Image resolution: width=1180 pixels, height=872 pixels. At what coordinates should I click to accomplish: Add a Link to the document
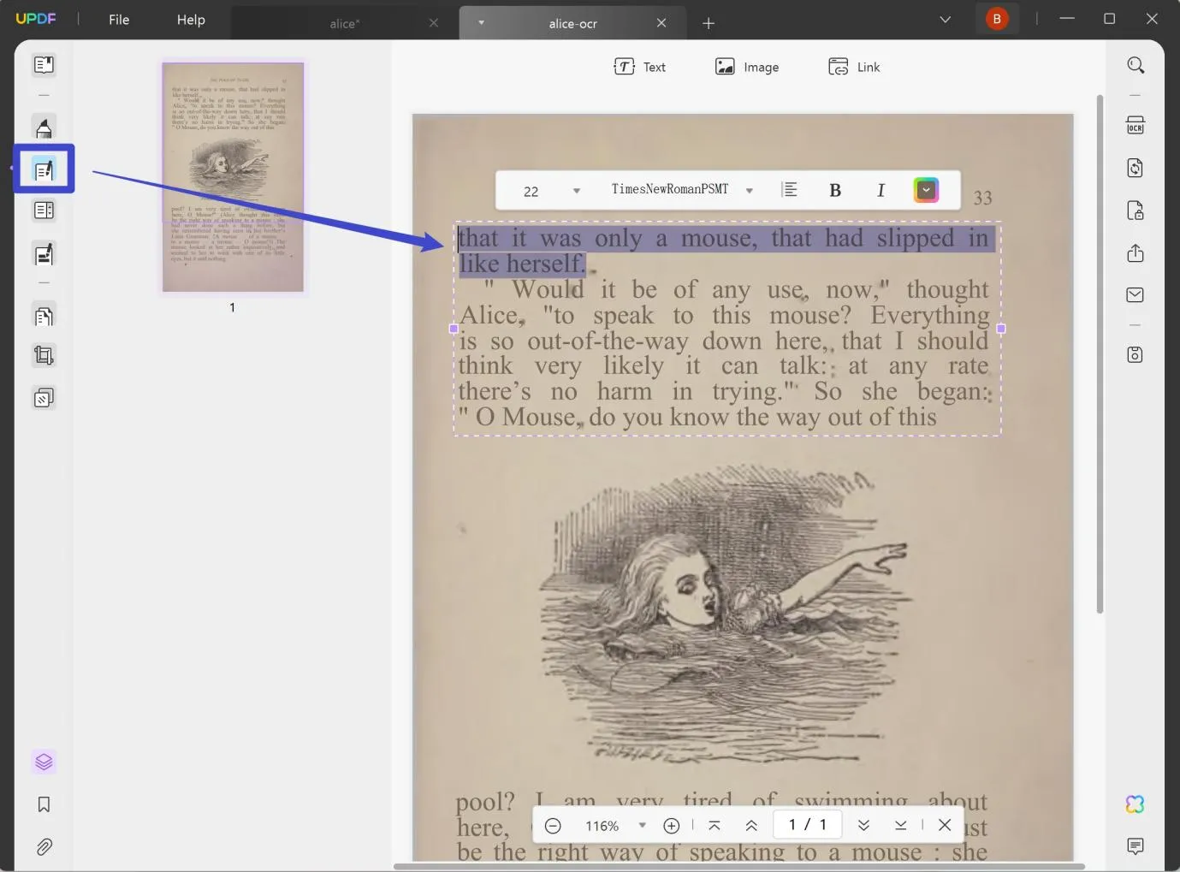[x=853, y=66]
